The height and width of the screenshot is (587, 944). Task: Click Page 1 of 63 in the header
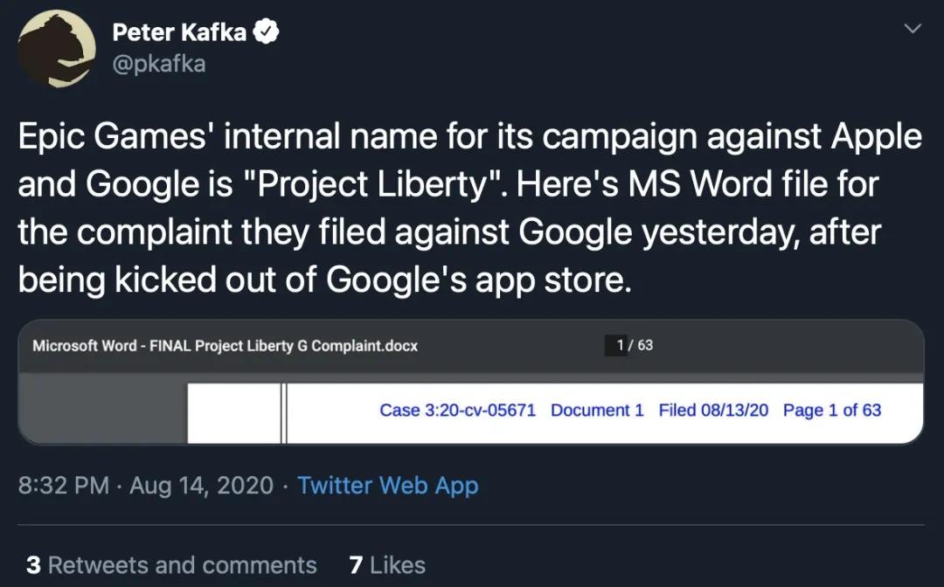[x=831, y=410]
